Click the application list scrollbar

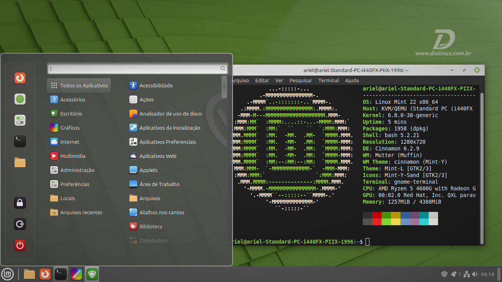pos(224,87)
